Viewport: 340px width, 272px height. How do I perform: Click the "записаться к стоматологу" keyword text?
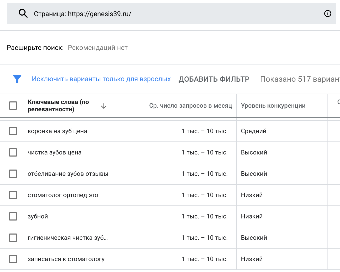click(66, 259)
